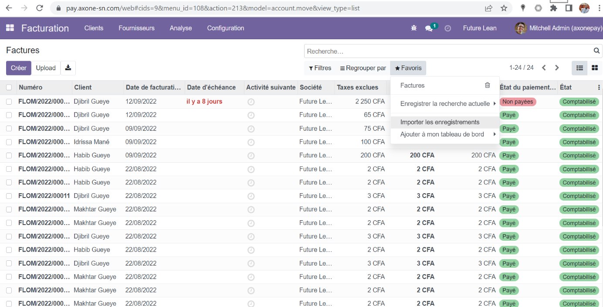
Task: Toggle the select-all checkbox in header
Action: (9, 88)
